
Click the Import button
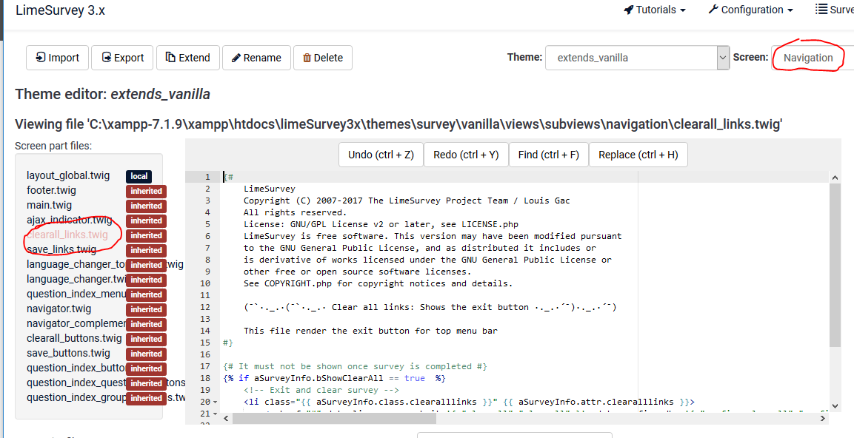tap(57, 58)
